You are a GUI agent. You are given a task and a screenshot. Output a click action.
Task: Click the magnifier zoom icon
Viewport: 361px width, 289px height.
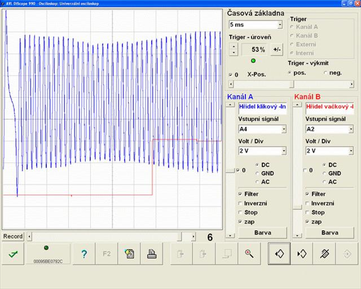tap(249, 253)
